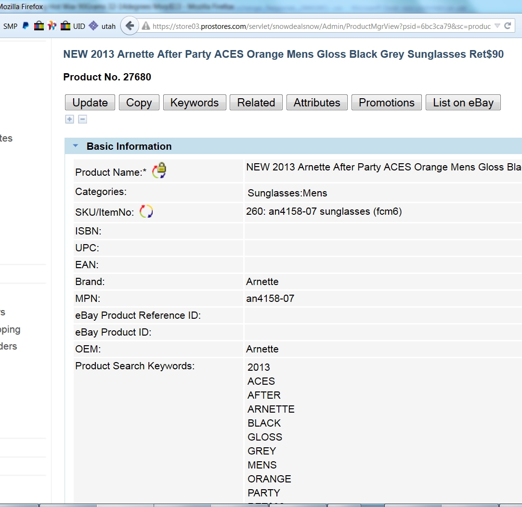Click the SKU value 260: an4158-07 sunglasses
This screenshot has width=522, height=507.
click(324, 211)
